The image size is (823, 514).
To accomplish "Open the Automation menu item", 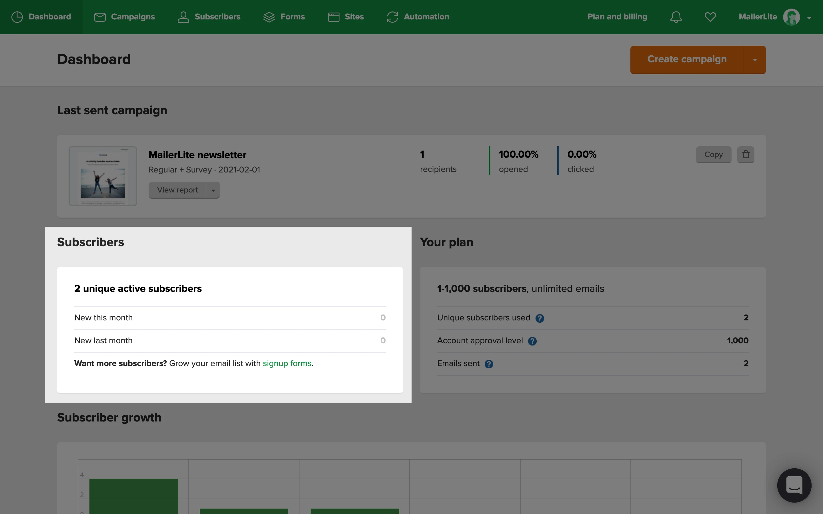I will [x=418, y=17].
